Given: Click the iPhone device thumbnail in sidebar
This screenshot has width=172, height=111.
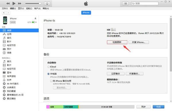Looking at the screenshot, I should coord(5,20).
